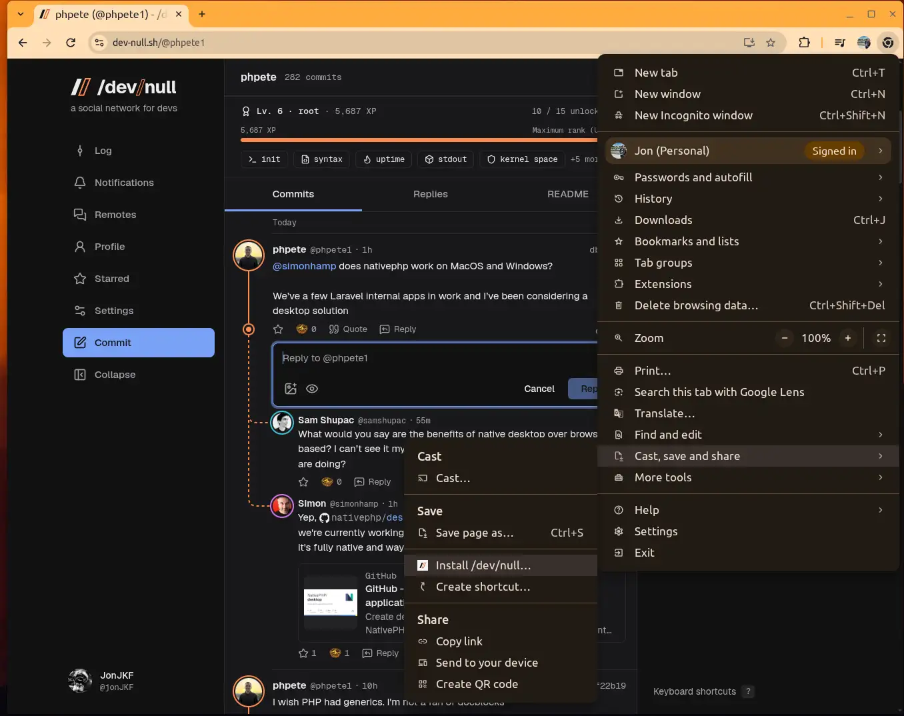Click Cancel on the reply box
Screen dimensions: 904x716
539,389
